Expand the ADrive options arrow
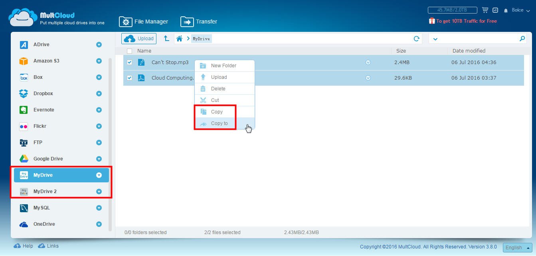Viewport: 536px width, 256px height. click(99, 45)
